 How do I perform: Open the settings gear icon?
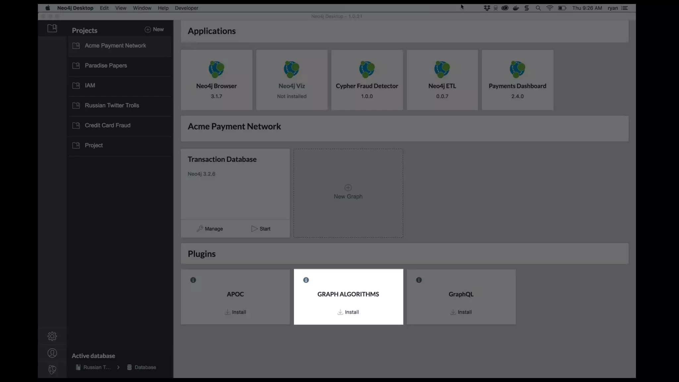point(52,336)
